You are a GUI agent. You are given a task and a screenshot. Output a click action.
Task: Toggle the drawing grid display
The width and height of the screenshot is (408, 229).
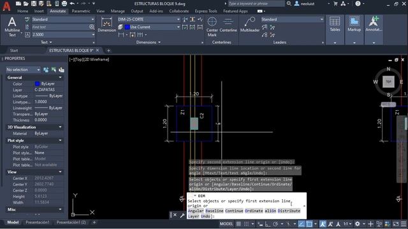point(238,224)
